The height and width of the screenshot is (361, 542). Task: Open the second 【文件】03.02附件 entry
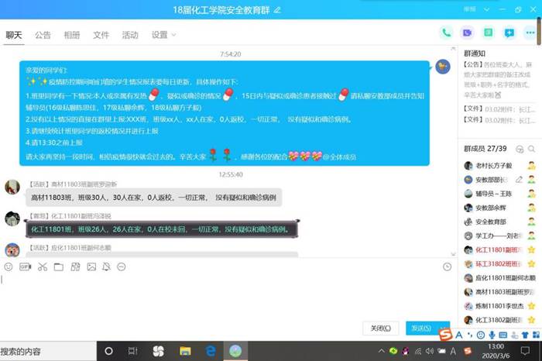click(499, 120)
